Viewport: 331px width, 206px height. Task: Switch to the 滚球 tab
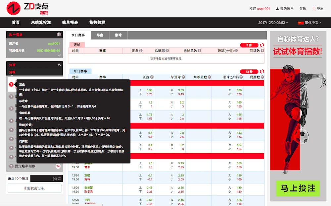pyautogui.click(x=118, y=35)
